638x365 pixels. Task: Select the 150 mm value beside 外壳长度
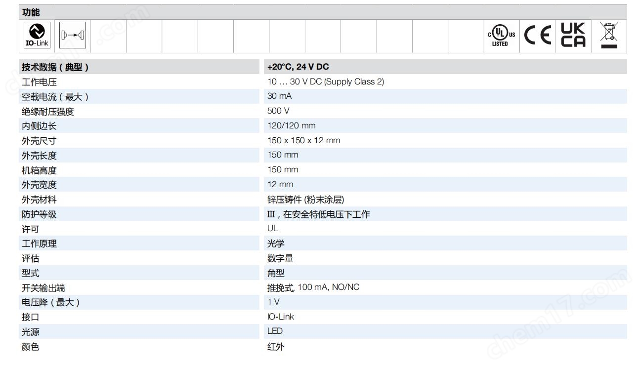coord(283,155)
